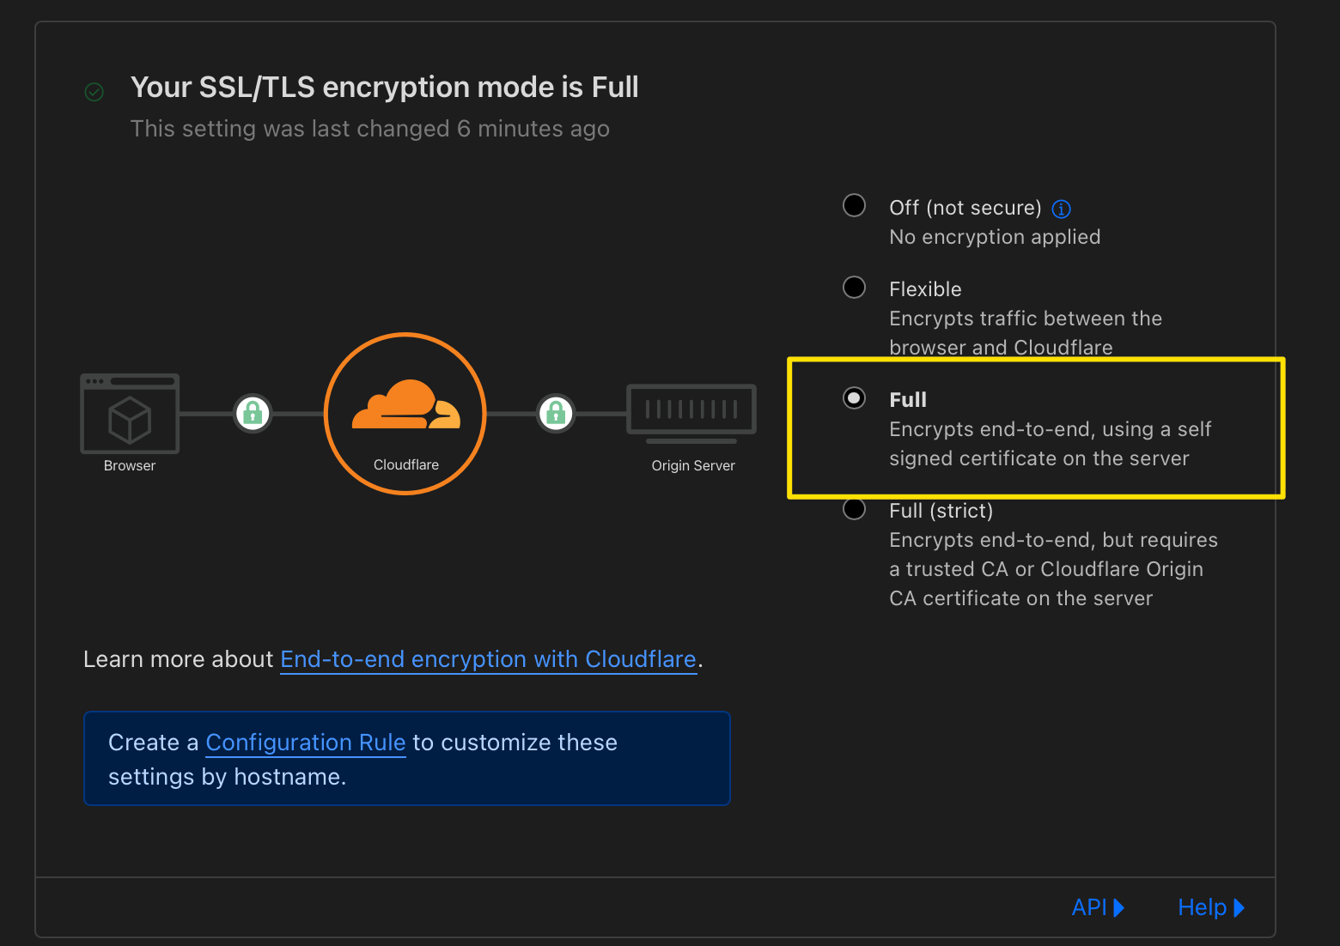Click the API link text
1340x946 pixels.
[x=1089, y=907]
